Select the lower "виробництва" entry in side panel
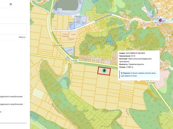Screen dimensions: 173x129 (11, 104)
